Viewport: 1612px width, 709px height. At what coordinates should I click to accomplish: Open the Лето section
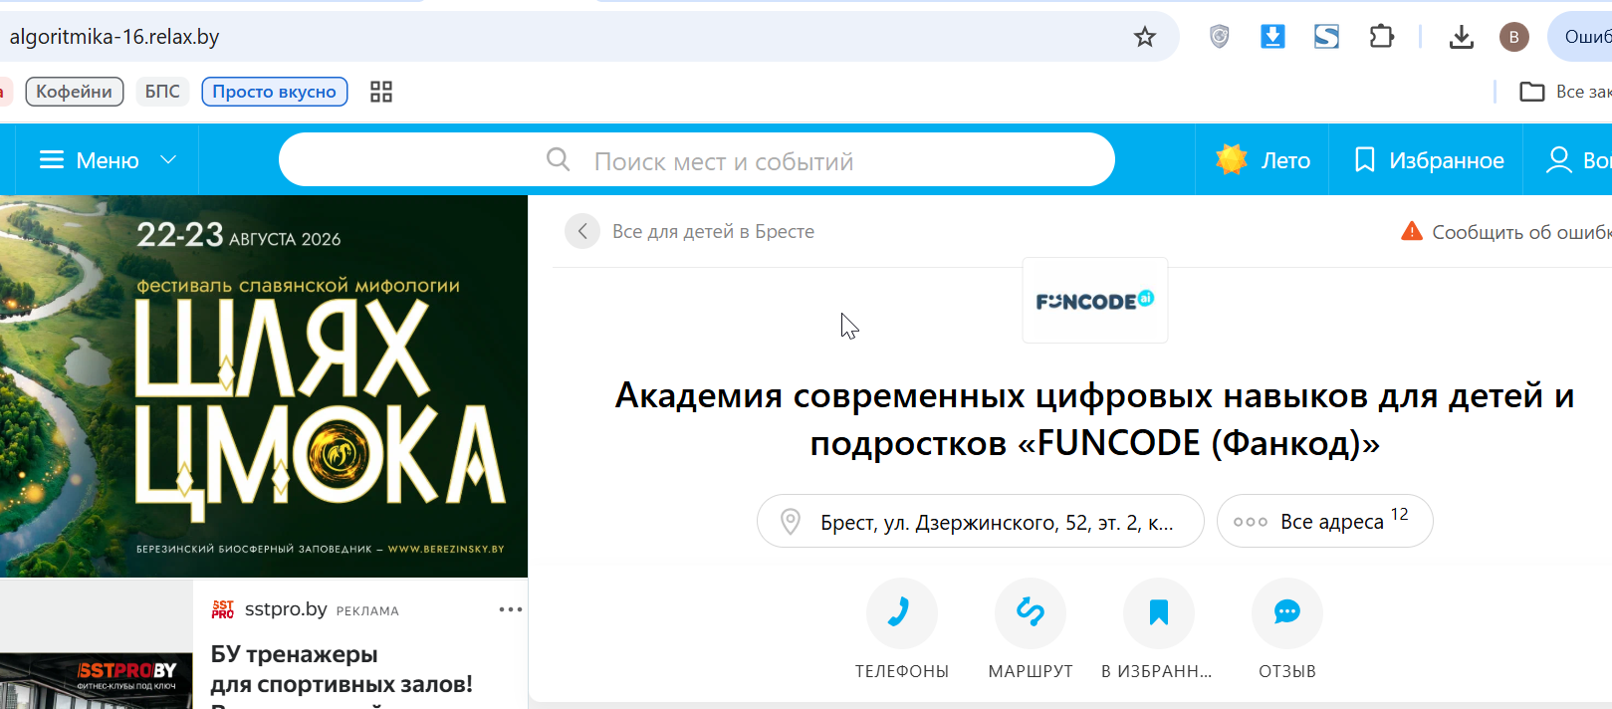[1263, 160]
